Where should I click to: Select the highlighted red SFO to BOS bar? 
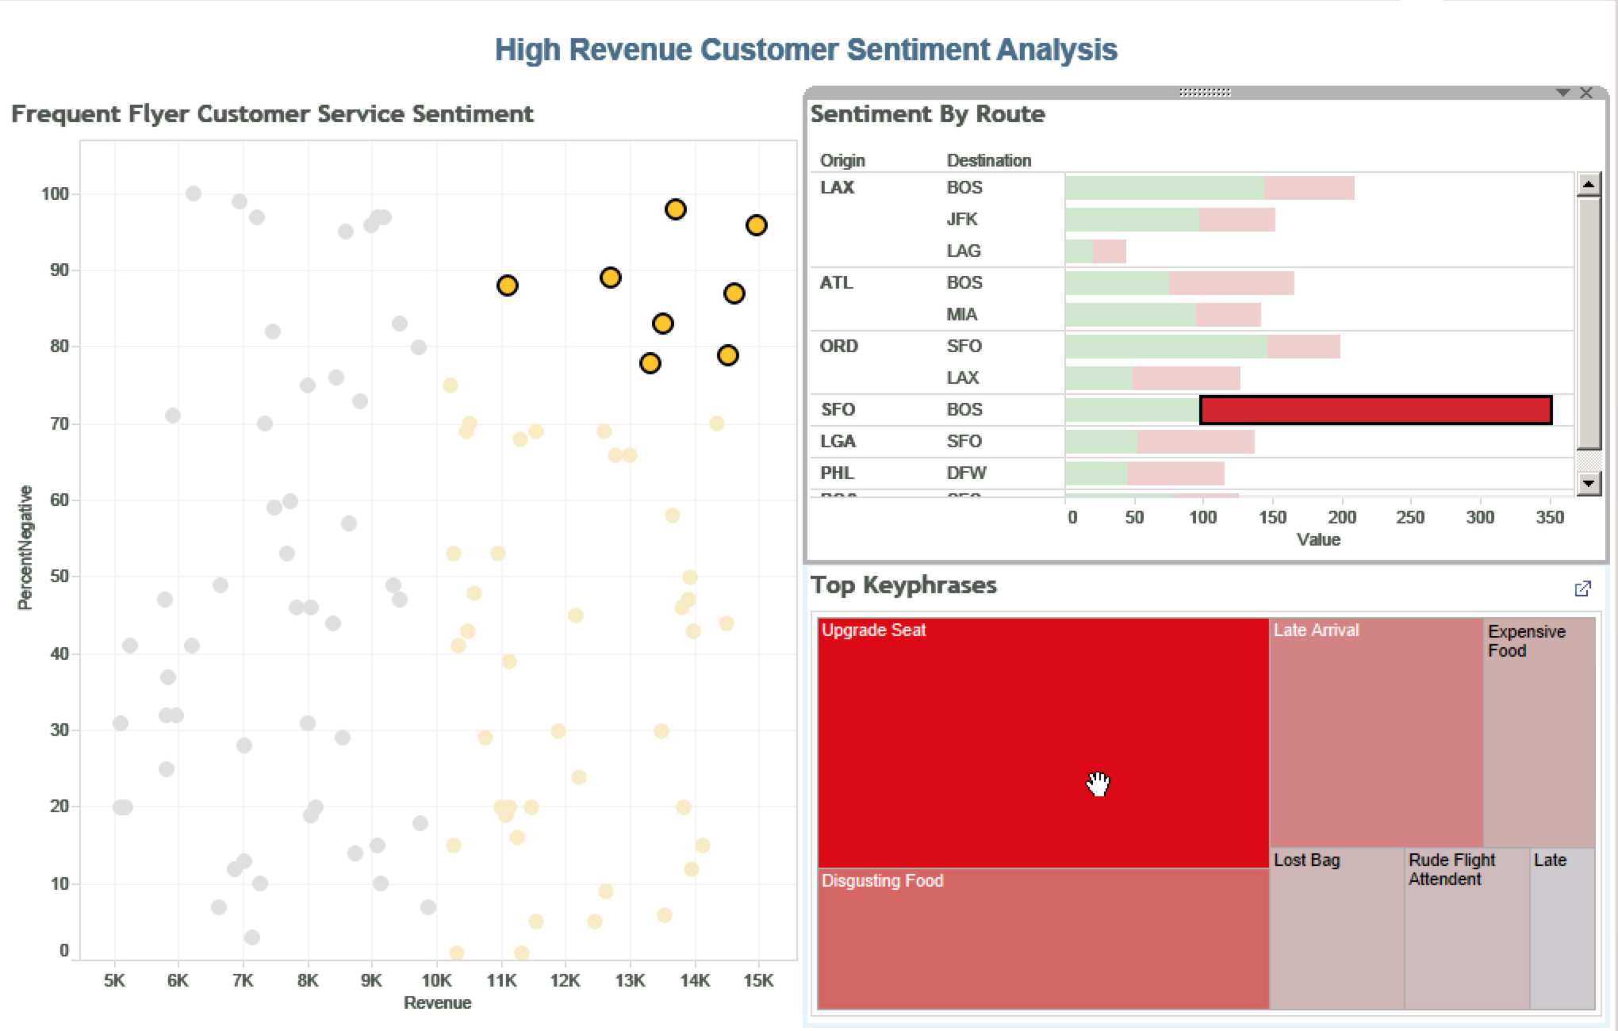1375,410
